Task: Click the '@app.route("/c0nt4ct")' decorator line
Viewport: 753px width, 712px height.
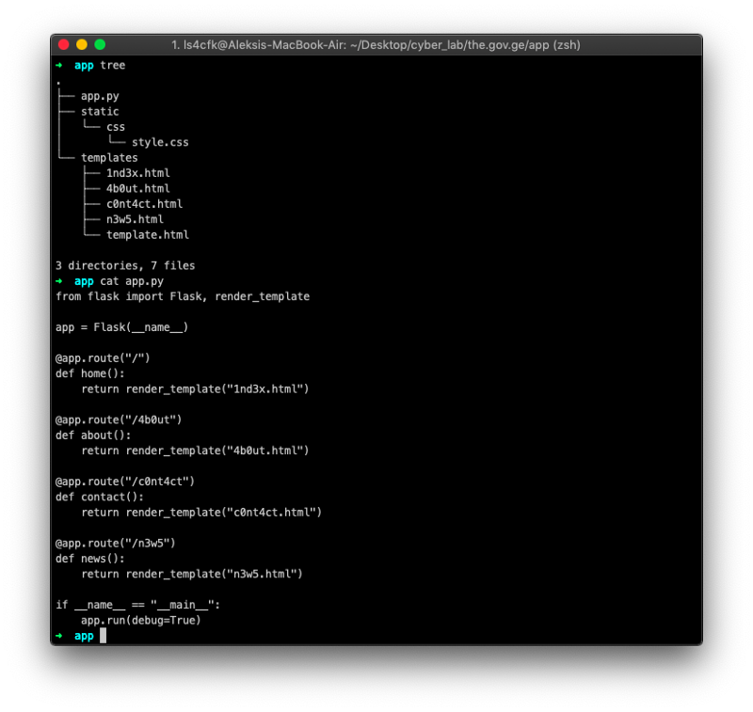Action: point(125,482)
